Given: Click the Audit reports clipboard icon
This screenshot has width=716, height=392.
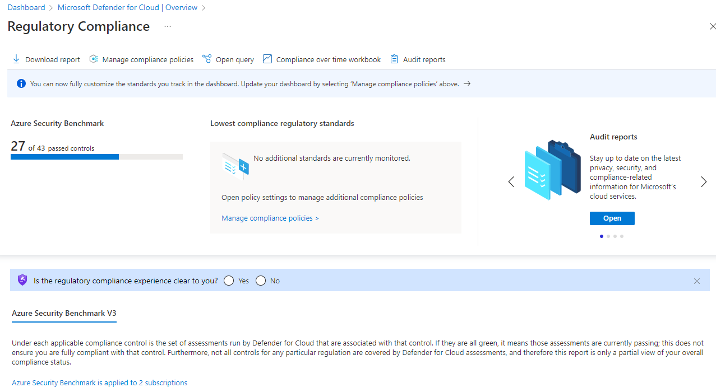Looking at the screenshot, I should click(394, 59).
